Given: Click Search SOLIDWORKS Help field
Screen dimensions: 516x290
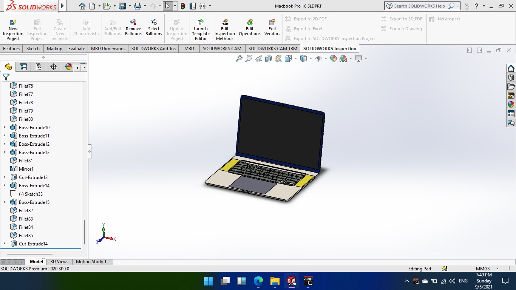Looking at the screenshot, I should (420, 6).
